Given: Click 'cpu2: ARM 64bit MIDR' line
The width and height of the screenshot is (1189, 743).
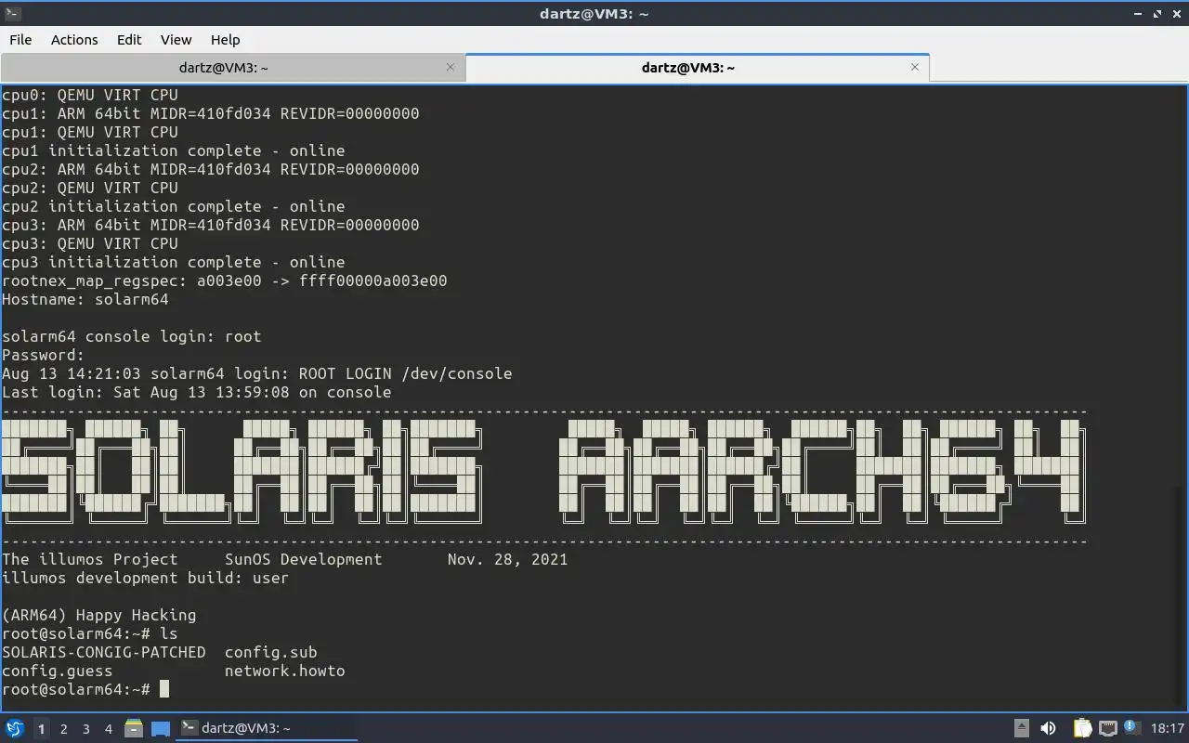Looking at the screenshot, I should click(x=211, y=169).
